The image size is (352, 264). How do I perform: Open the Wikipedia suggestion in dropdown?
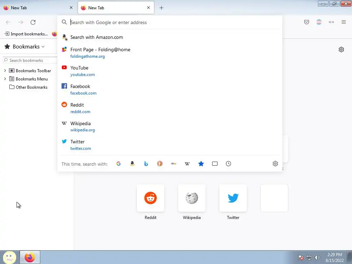(169, 126)
